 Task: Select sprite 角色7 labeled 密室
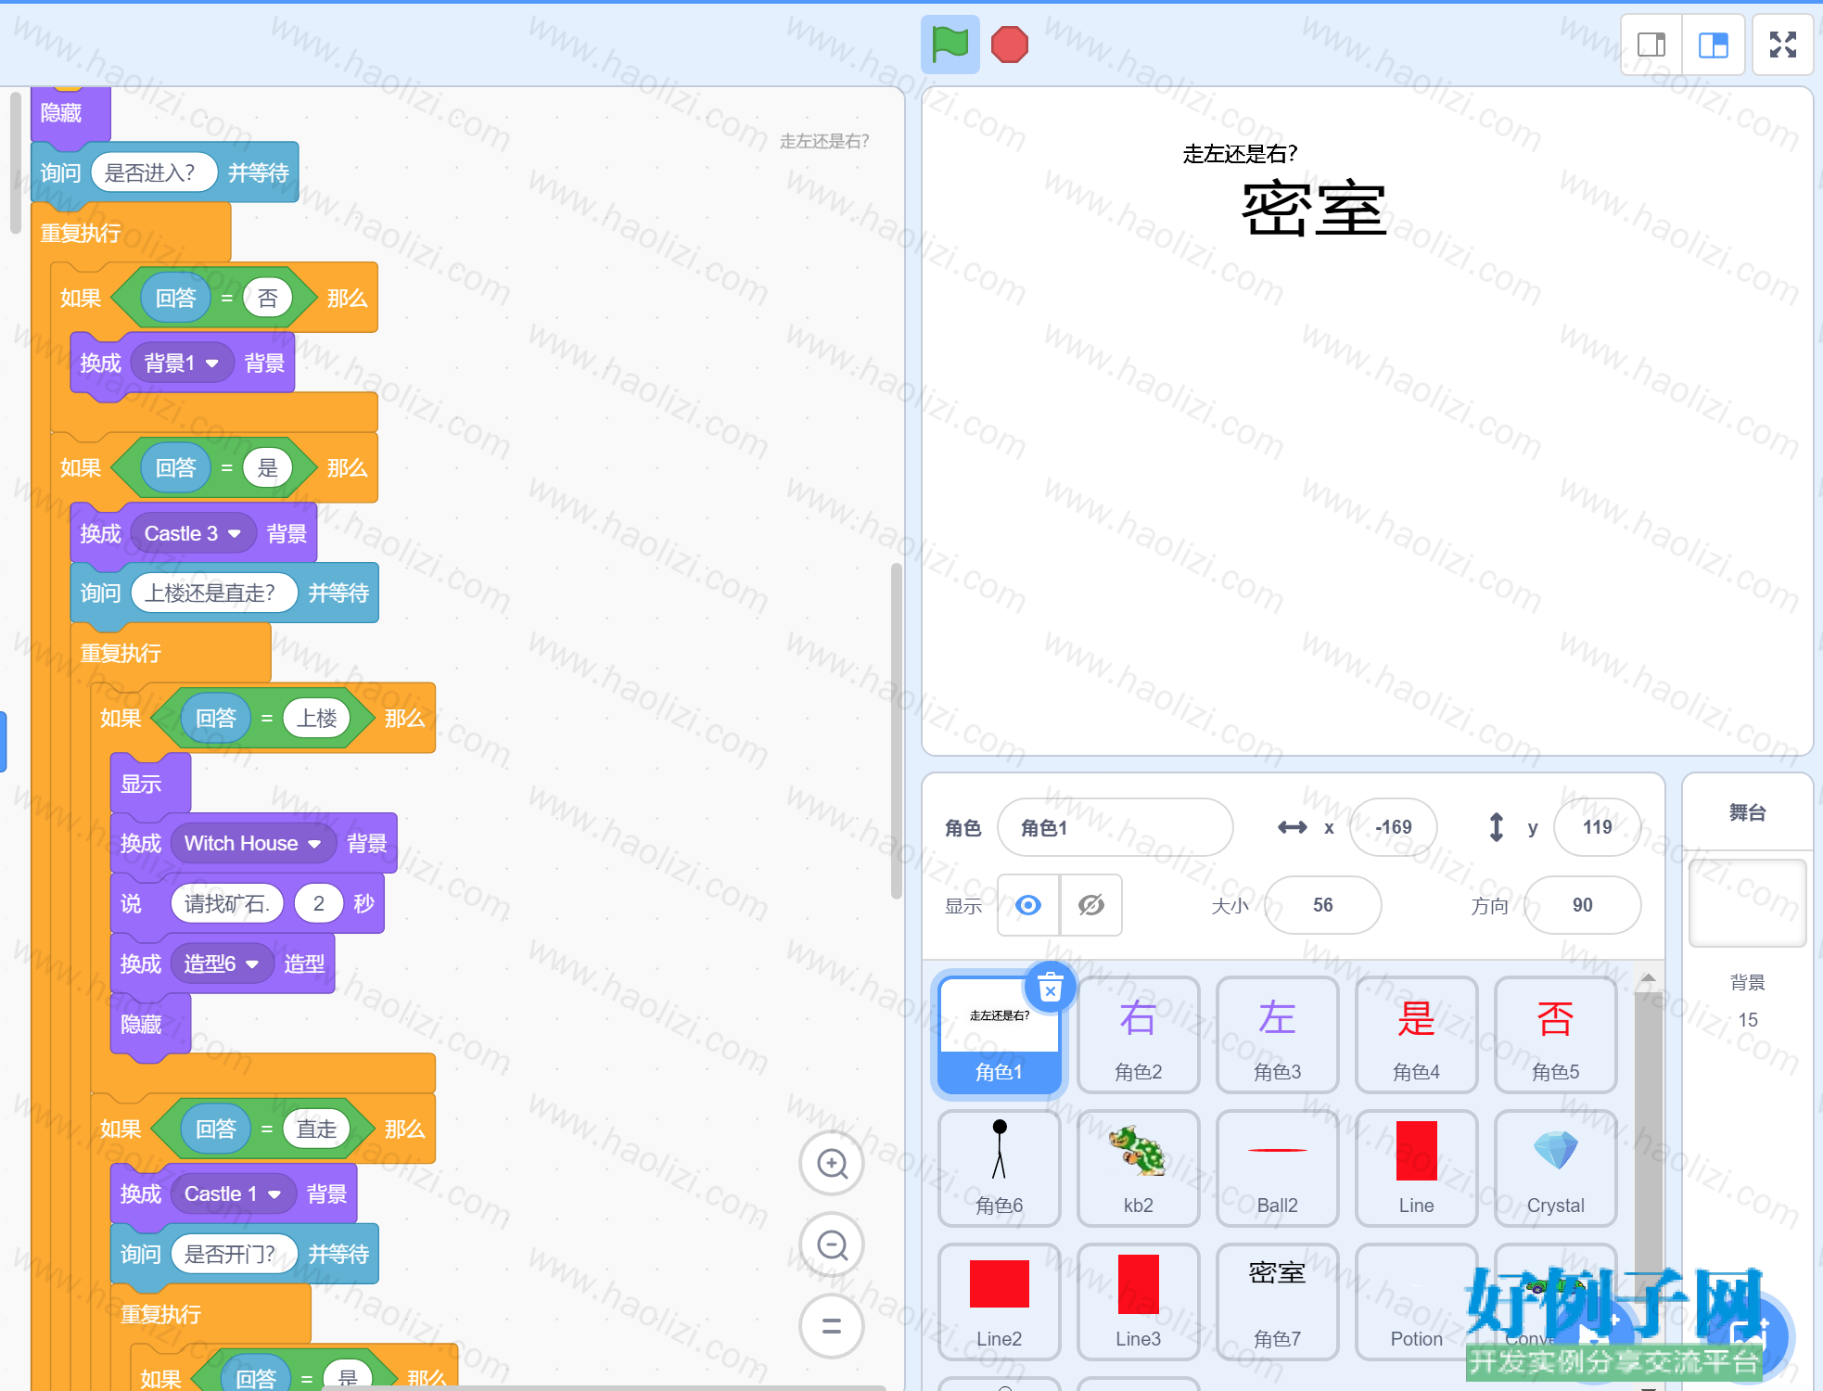[x=1277, y=1302]
